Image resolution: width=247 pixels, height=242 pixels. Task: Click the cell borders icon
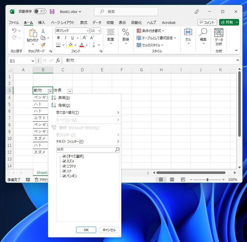tap(58, 45)
